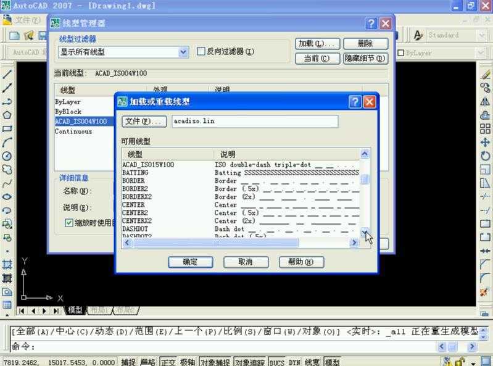The height and width of the screenshot is (366, 493).
Task: Click the 帮助(H) button
Action: point(301,262)
